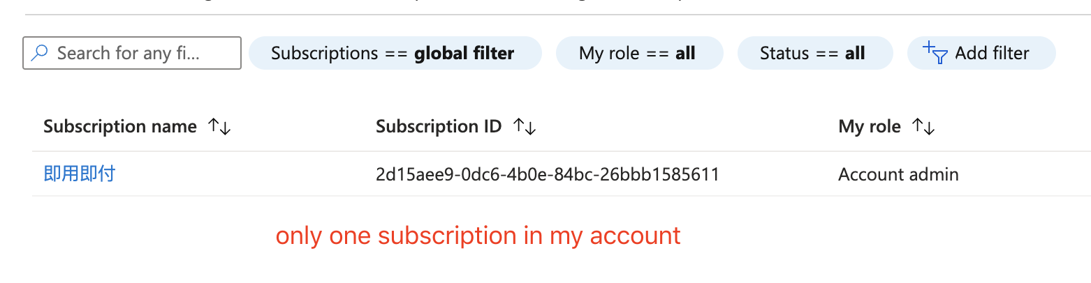Select the subscription ID 2d15aee9 value
Viewport: 1091px width, 283px height.
click(x=548, y=174)
